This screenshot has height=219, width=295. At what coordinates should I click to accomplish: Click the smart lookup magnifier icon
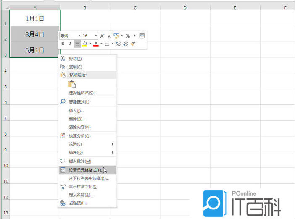point(63,102)
